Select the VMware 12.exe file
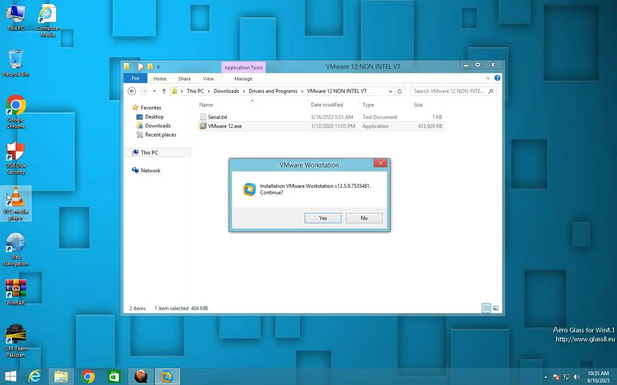 click(321, 126)
